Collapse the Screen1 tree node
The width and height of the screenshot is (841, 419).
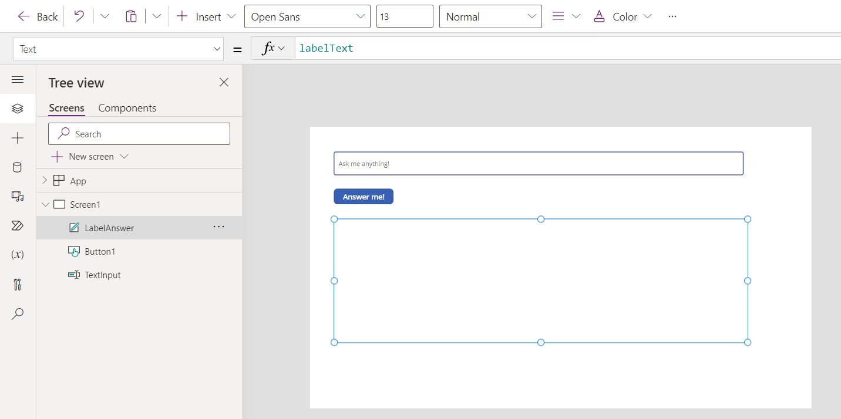coord(46,204)
